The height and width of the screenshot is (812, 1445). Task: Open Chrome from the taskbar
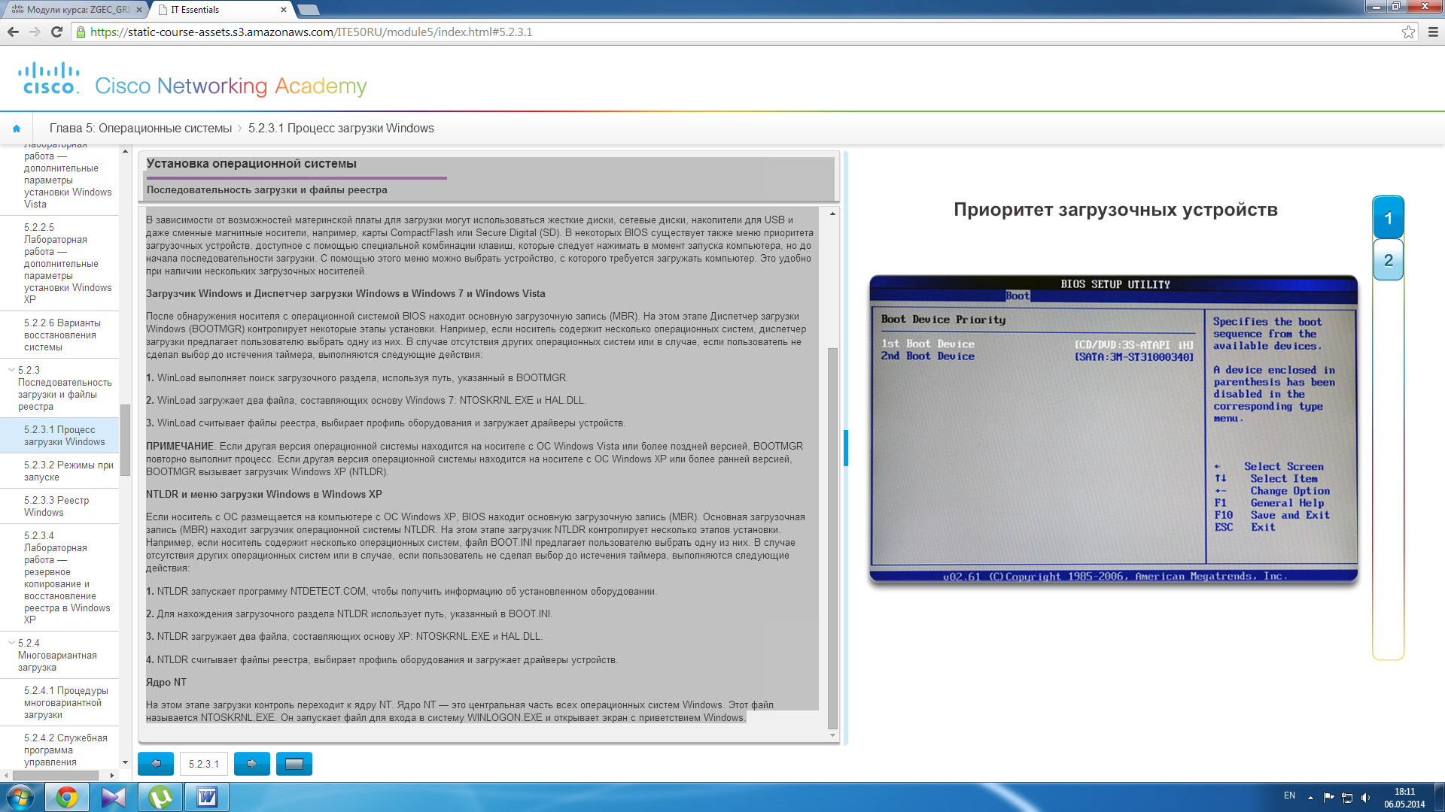(67, 797)
